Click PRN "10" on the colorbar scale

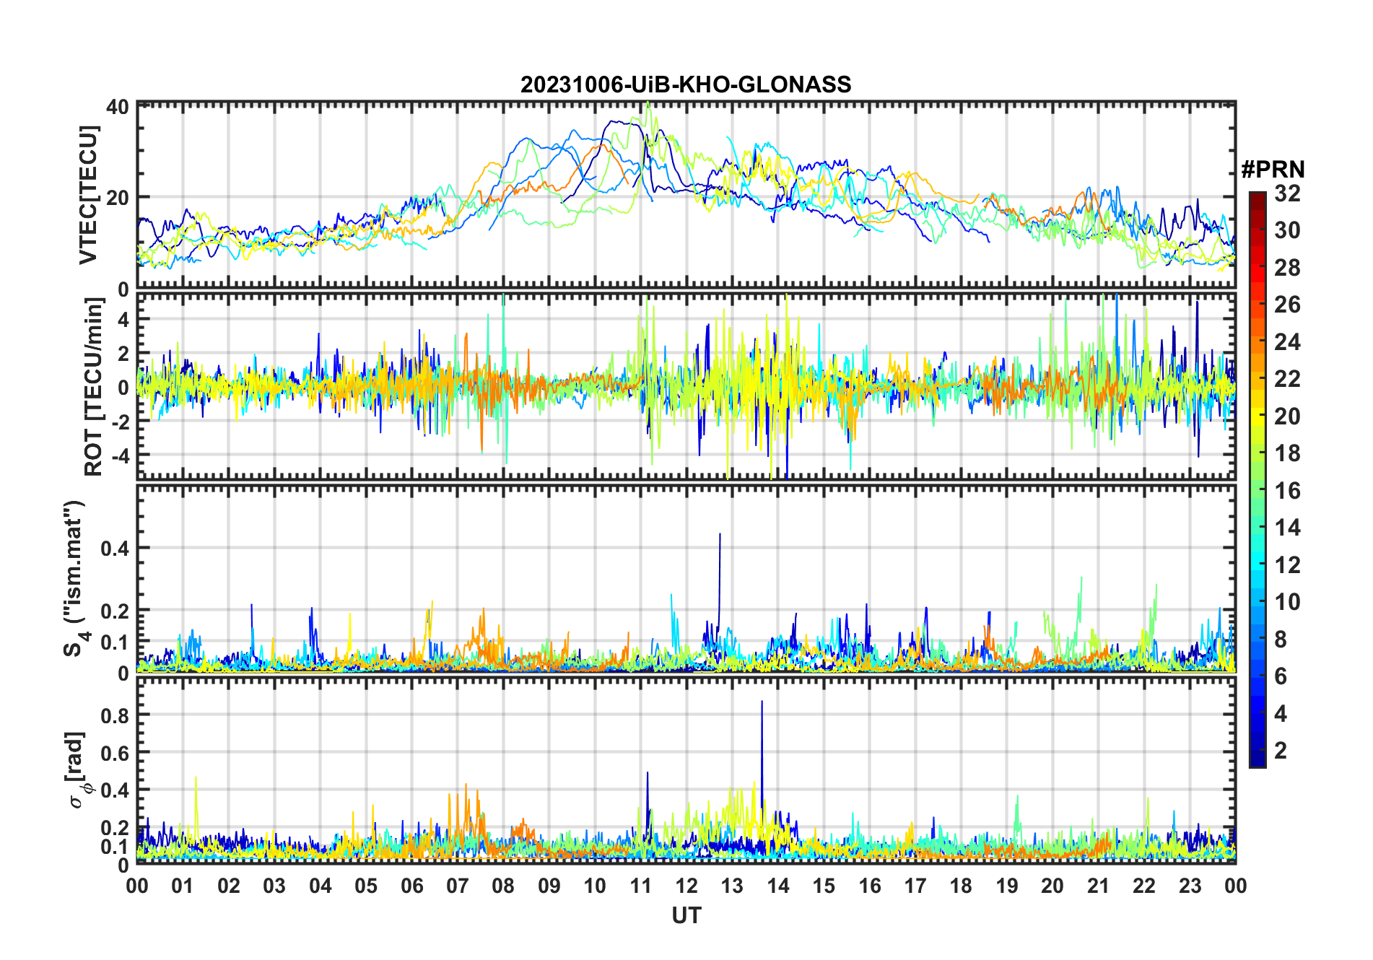[x=1288, y=602]
